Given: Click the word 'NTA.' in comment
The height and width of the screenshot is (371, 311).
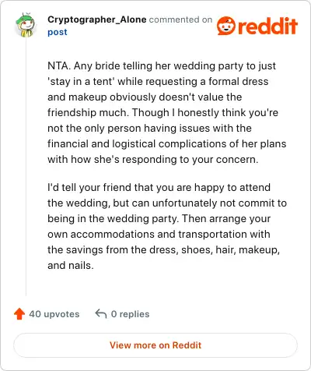Looking at the screenshot, I should [59, 65].
